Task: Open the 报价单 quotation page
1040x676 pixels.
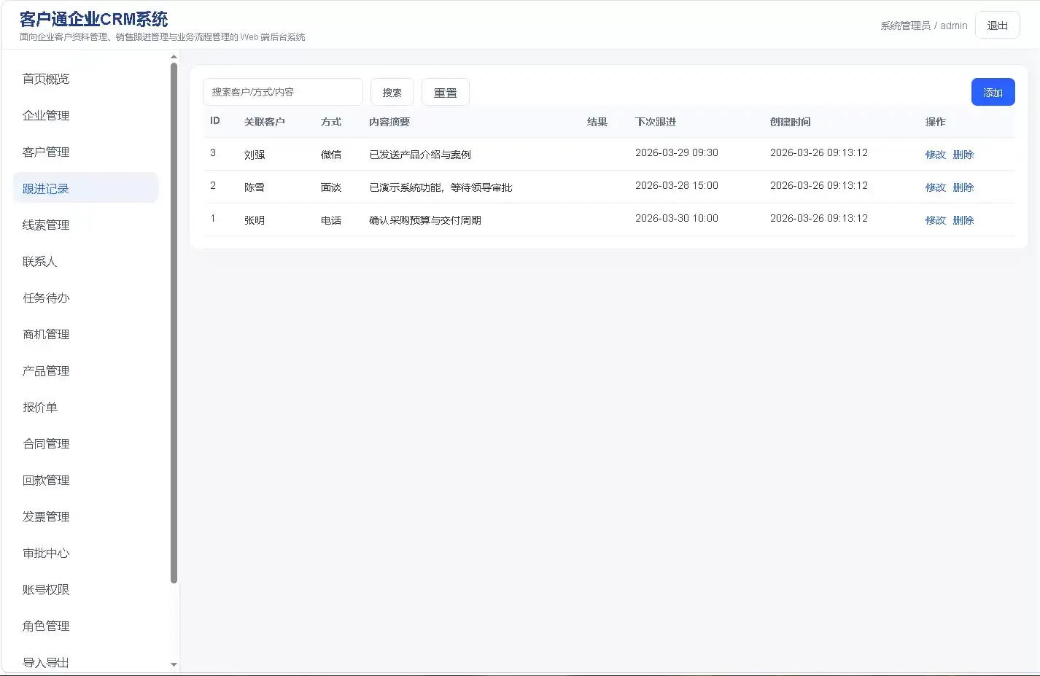Action: point(40,406)
